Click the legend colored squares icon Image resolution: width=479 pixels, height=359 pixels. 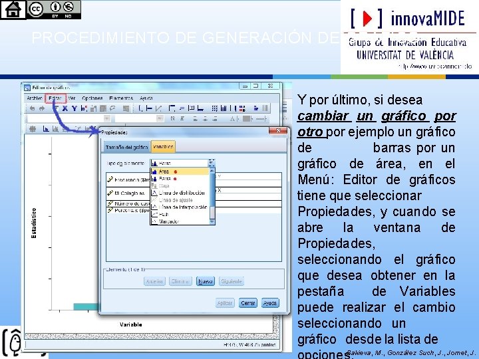tap(242, 108)
